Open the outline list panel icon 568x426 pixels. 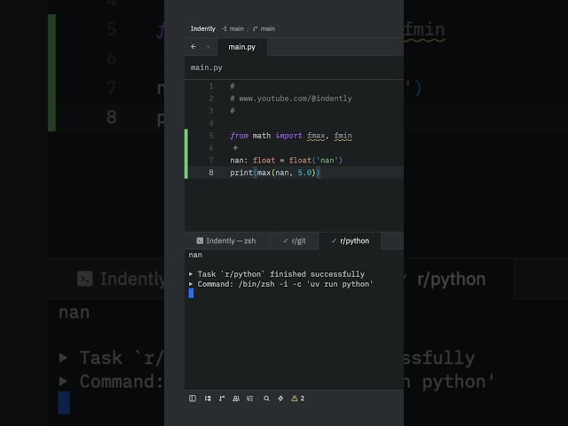pyautogui.click(x=250, y=398)
